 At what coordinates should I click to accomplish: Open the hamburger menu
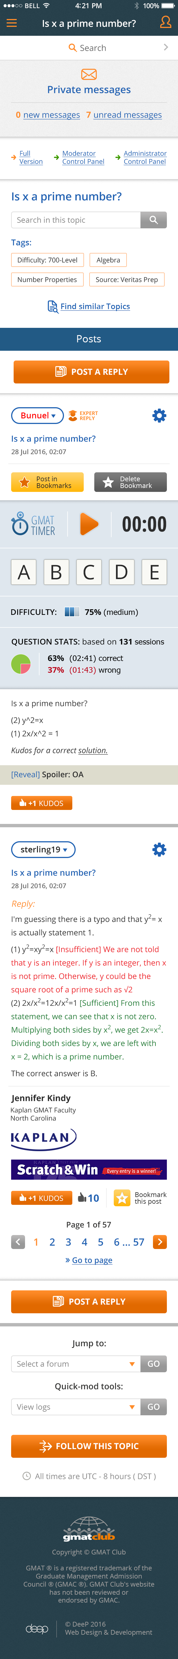click(11, 23)
